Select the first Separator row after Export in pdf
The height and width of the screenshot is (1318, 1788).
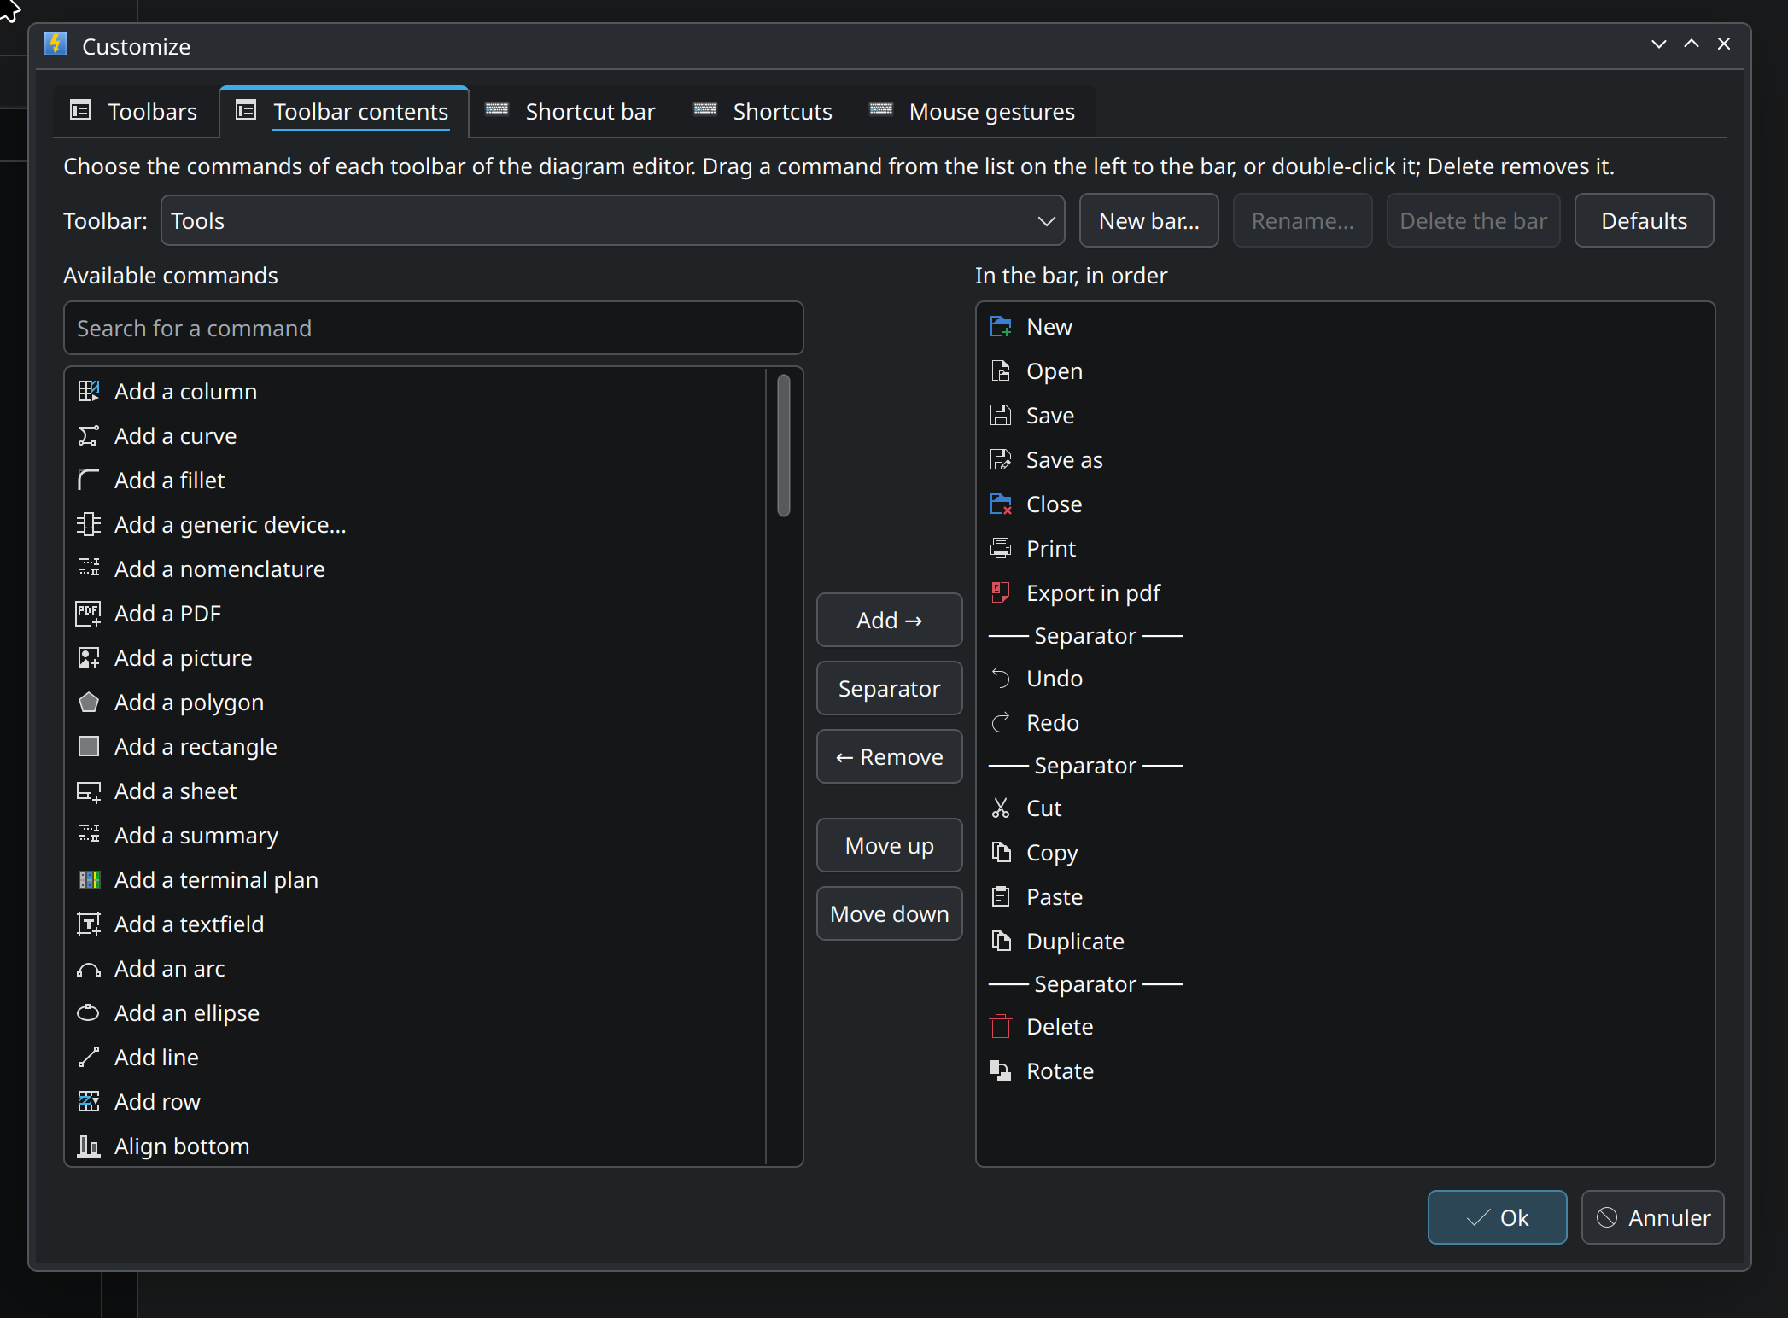tap(1345, 636)
